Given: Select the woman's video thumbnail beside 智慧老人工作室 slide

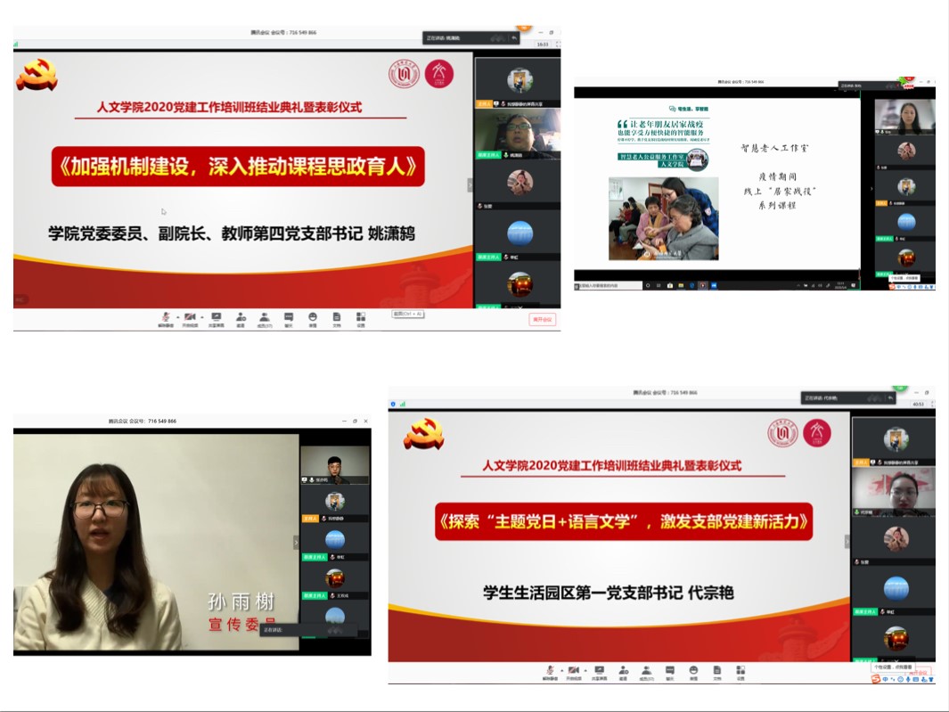Looking at the screenshot, I should tap(905, 117).
